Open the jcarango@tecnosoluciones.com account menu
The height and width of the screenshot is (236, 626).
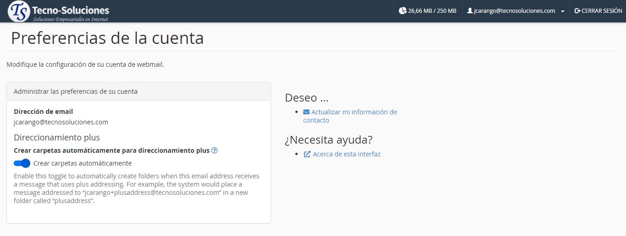click(514, 11)
